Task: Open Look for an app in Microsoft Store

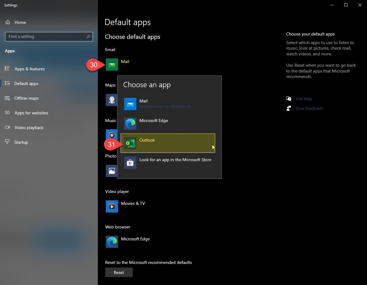Action: point(168,163)
